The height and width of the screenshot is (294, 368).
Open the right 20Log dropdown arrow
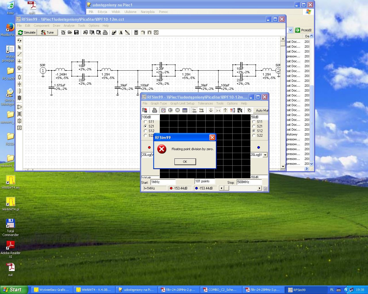[x=265, y=155]
